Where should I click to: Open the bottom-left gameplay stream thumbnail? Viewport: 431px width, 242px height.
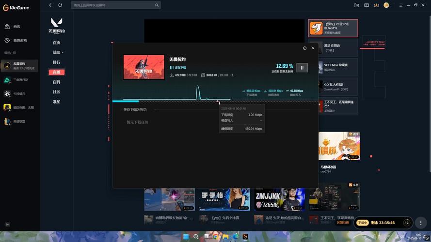170,199
